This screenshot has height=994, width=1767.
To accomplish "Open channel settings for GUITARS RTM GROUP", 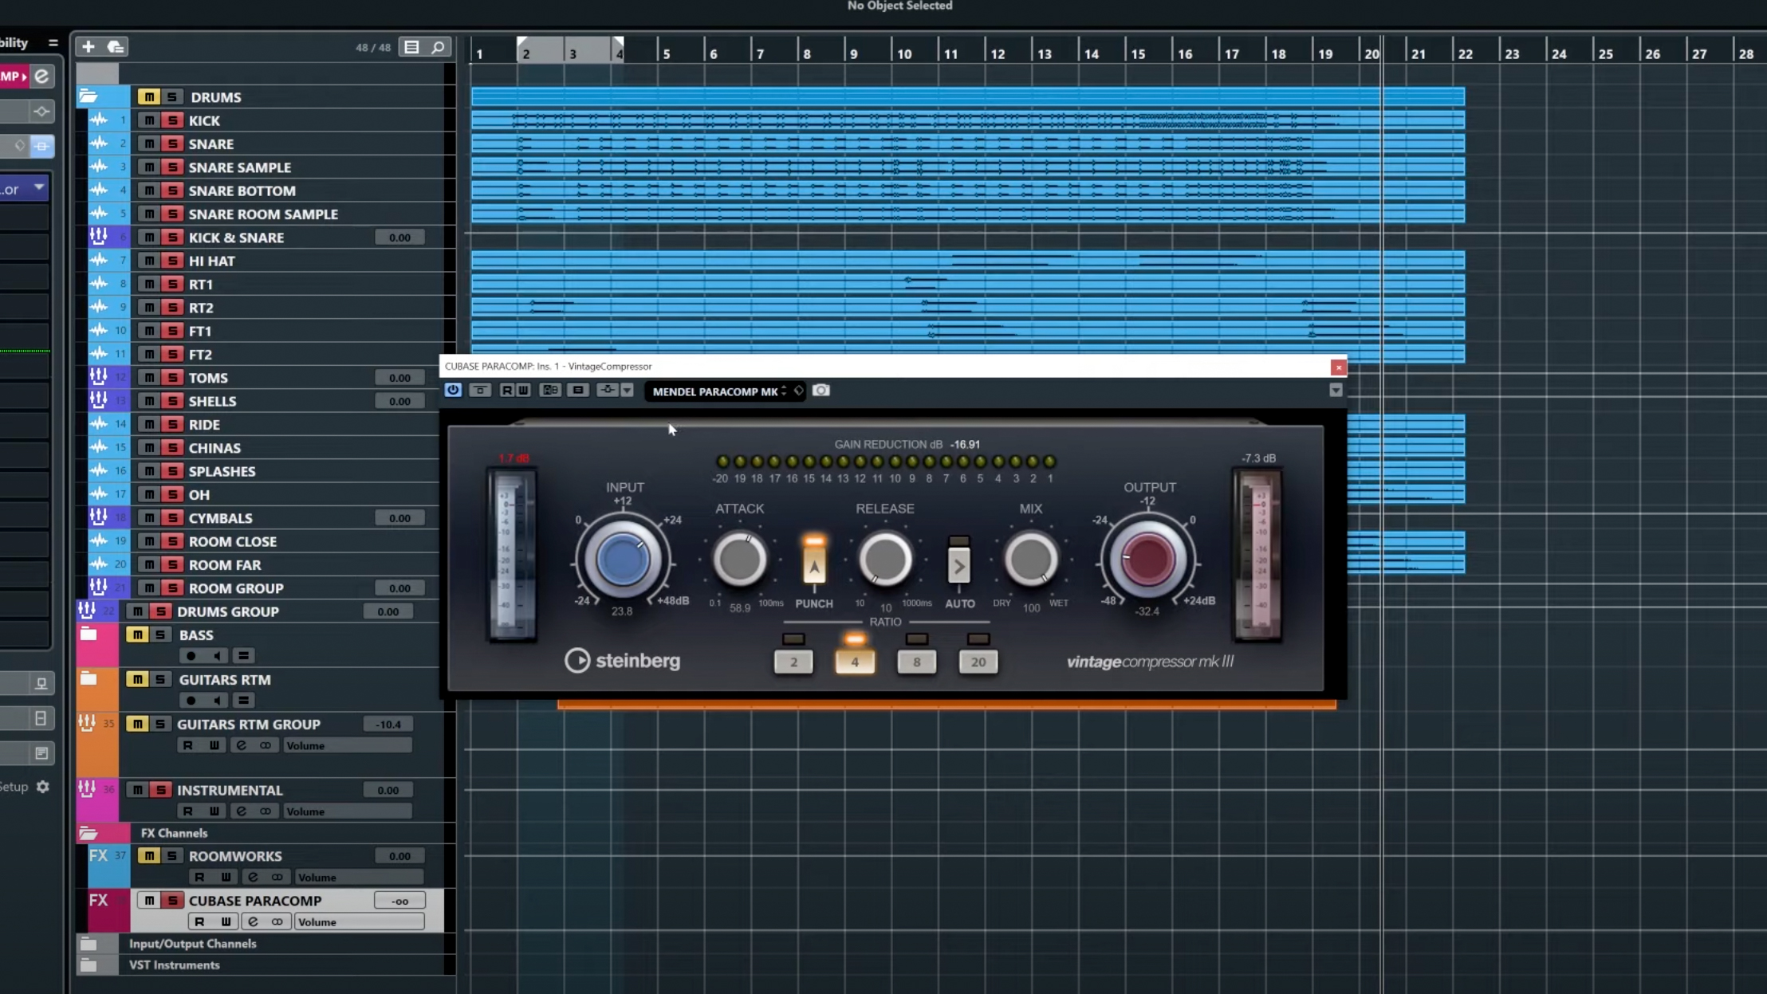I will coord(240,744).
